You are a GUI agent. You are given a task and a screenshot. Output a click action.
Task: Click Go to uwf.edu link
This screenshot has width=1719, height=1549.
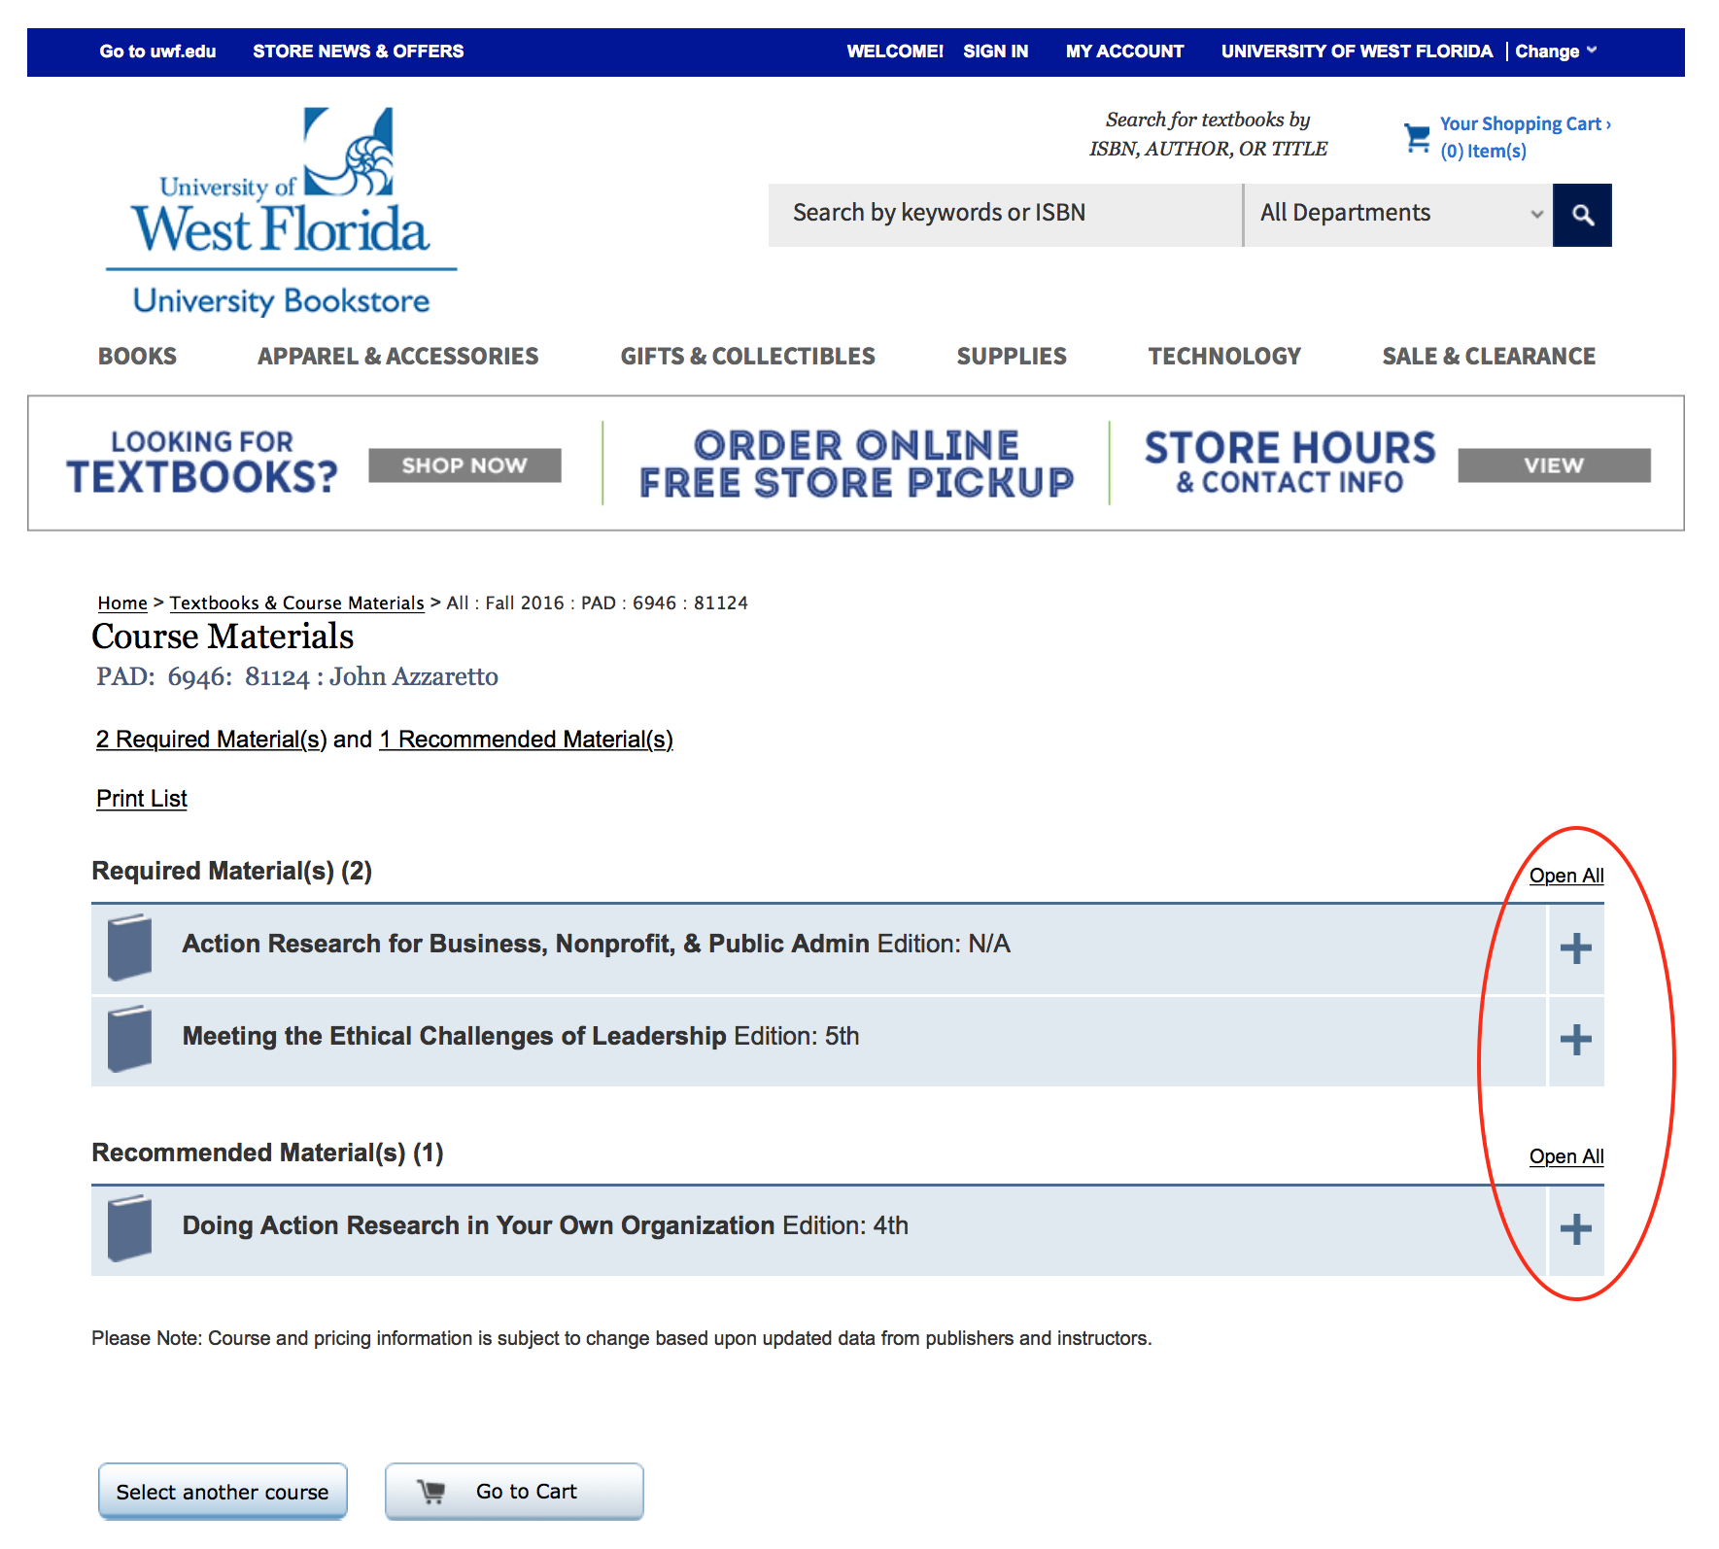click(x=157, y=52)
